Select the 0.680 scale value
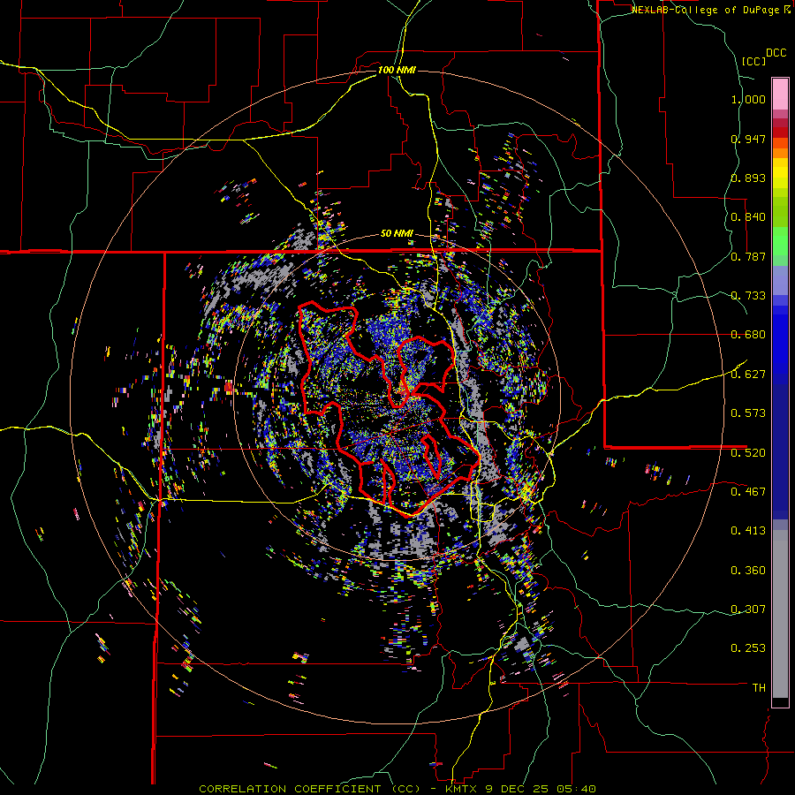The height and width of the screenshot is (795, 795). pos(748,335)
